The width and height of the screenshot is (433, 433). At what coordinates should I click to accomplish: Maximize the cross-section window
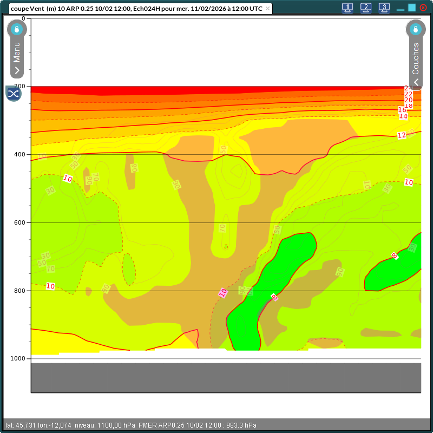coord(412,8)
